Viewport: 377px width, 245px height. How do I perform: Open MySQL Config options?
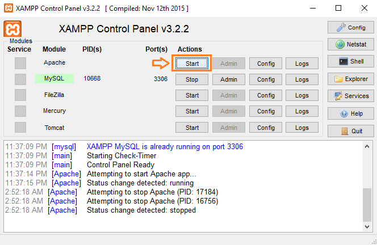[266, 79]
